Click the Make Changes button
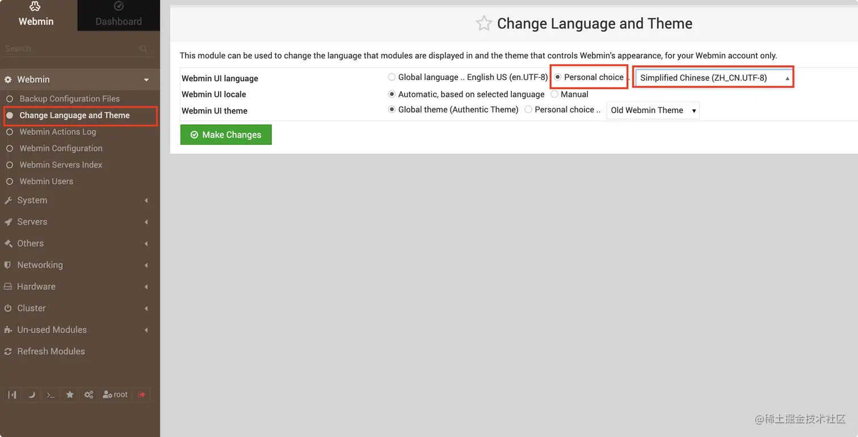858x437 pixels. tap(226, 135)
